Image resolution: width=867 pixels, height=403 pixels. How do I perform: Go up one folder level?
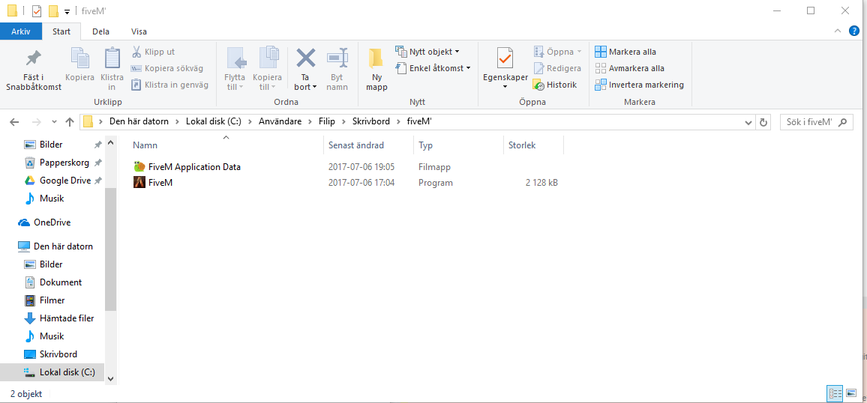point(70,122)
